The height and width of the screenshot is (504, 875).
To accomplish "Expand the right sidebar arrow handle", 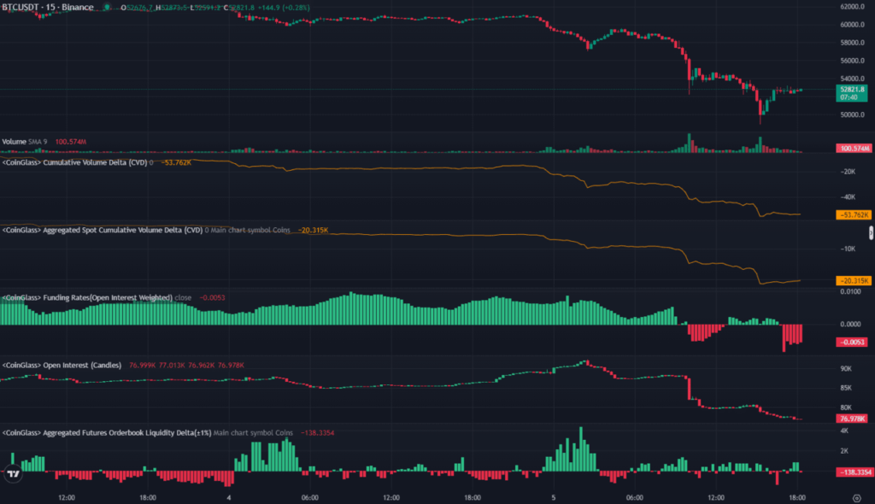I will pyautogui.click(x=871, y=232).
